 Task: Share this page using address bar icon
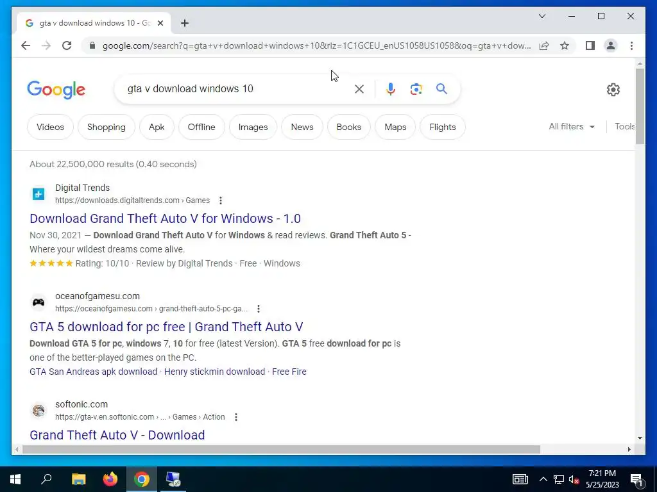pos(544,45)
